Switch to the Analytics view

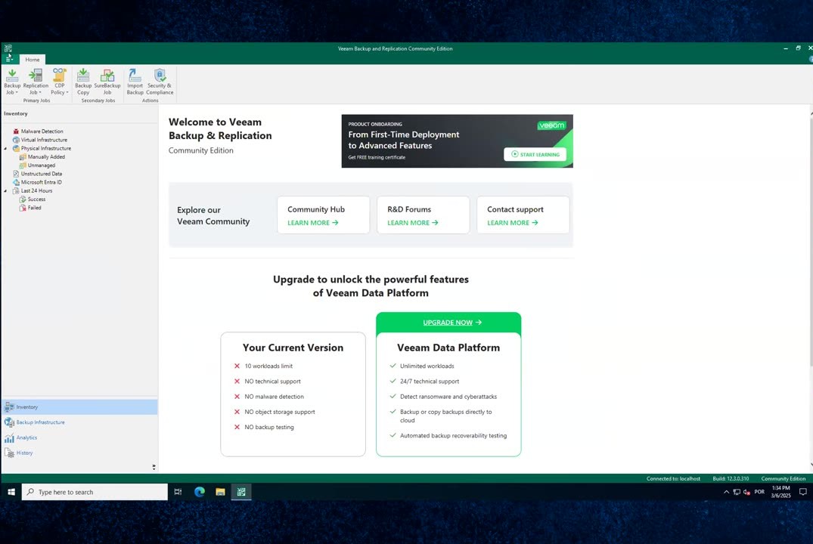coord(80,437)
